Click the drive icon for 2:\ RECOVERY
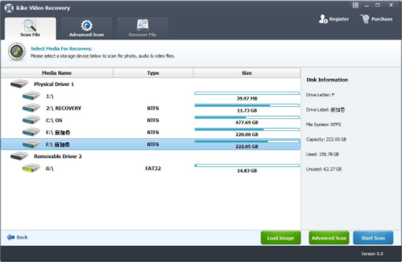Image resolution: width=402 pixels, height=262 pixels. [x=31, y=108]
